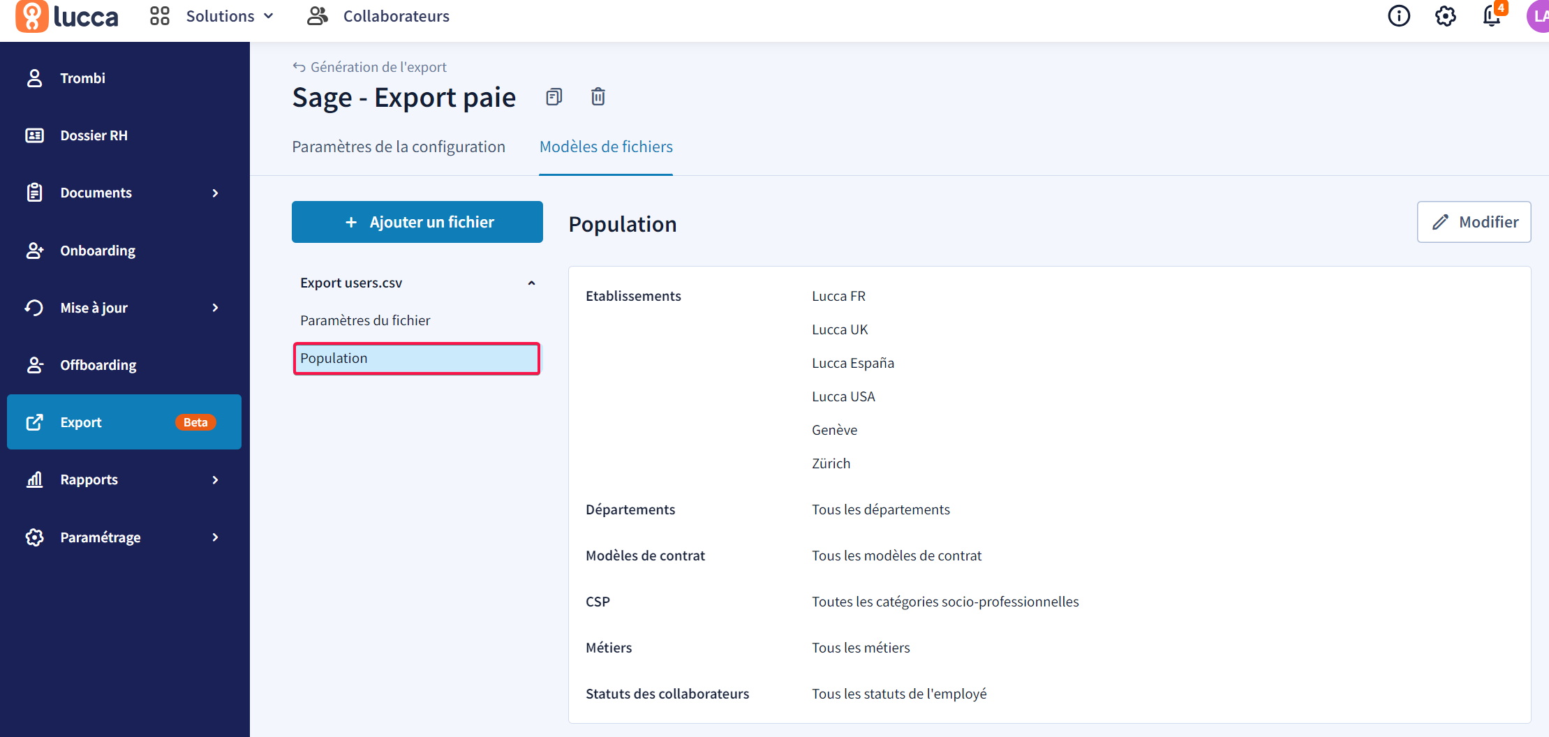Image resolution: width=1549 pixels, height=737 pixels.
Task: Click the Modifier button
Action: (1474, 222)
